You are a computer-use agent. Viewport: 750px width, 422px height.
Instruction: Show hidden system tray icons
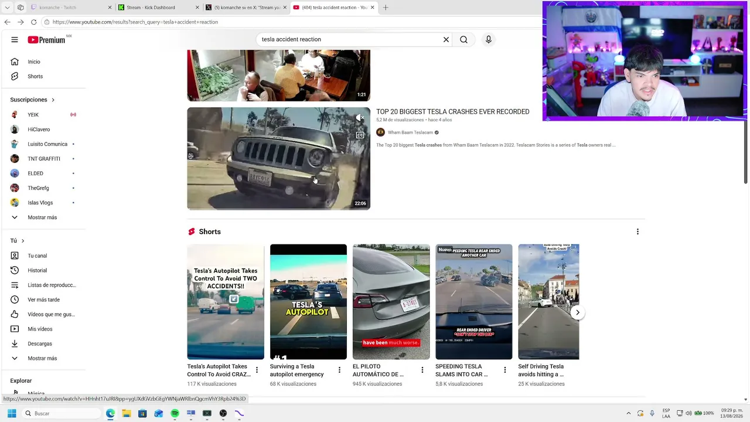tap(629, 413)
